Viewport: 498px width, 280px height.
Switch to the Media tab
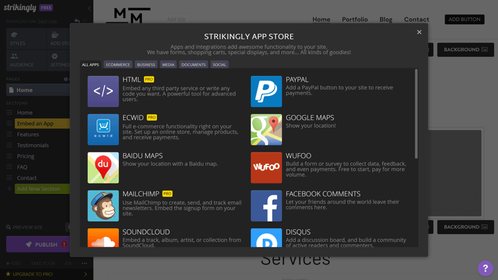pyautogui.click(x=168, y=65)
